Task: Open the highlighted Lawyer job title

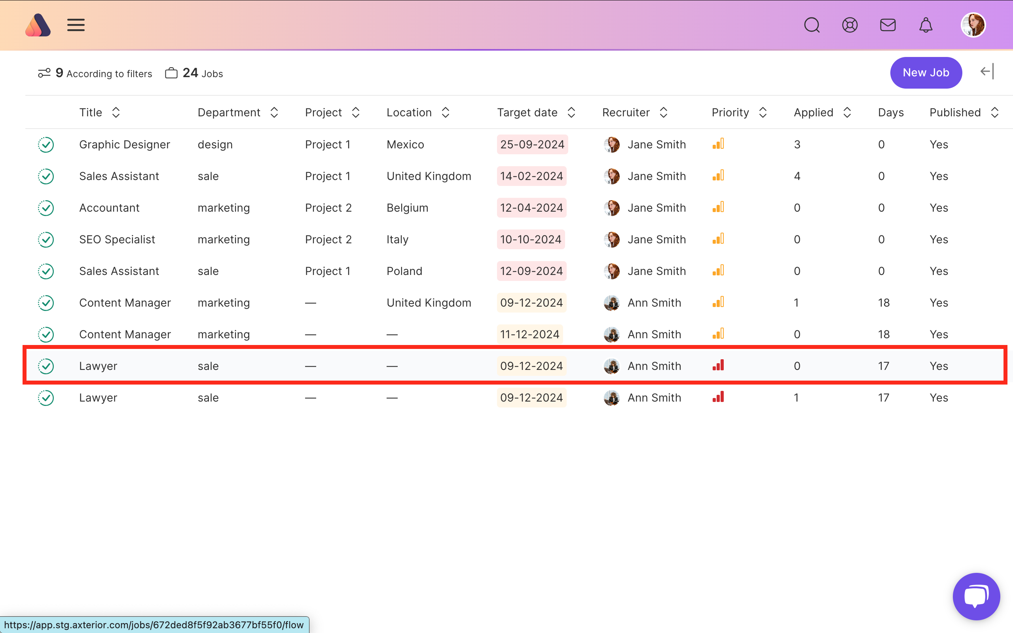Action: coord(98,366)
